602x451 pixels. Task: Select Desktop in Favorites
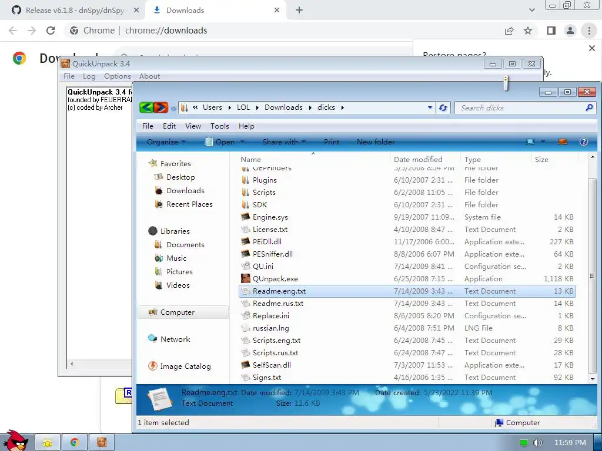tap(180, 177)
